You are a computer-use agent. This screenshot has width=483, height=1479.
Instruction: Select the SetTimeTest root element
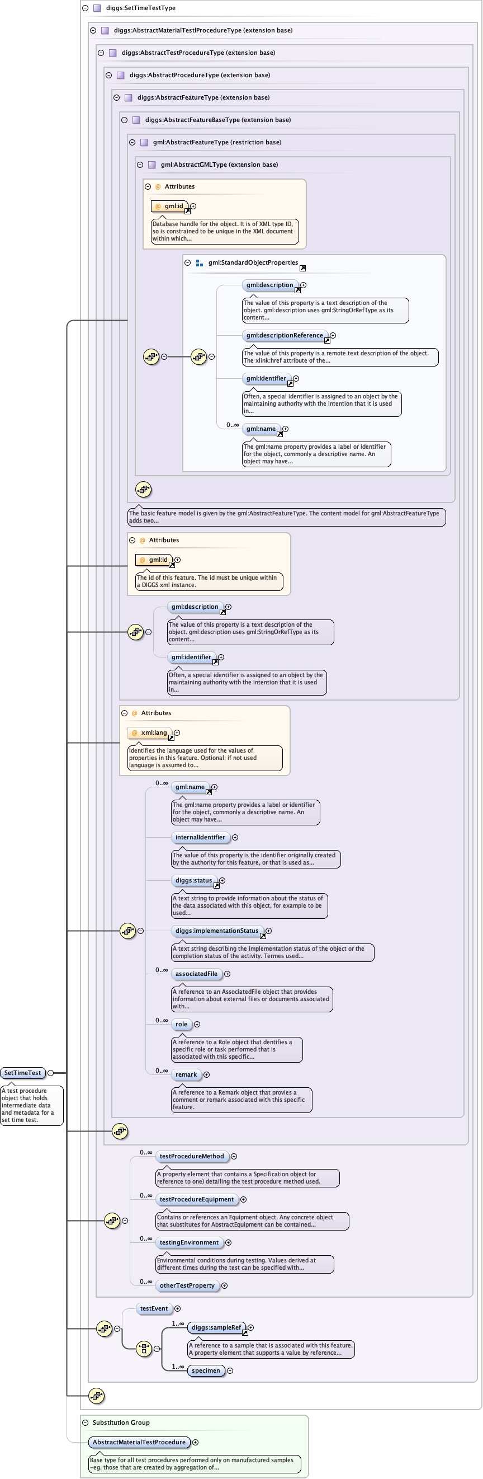[x=22, y=1073]
